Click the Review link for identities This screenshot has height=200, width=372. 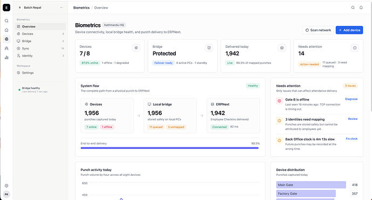[353, 119]
